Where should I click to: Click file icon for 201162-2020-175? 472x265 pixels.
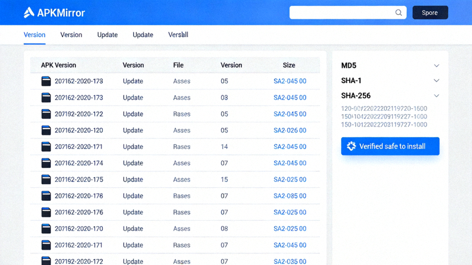coord(46,180)
